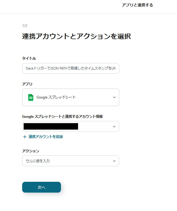Expand the account info dropdown chevron

(114, 126)
